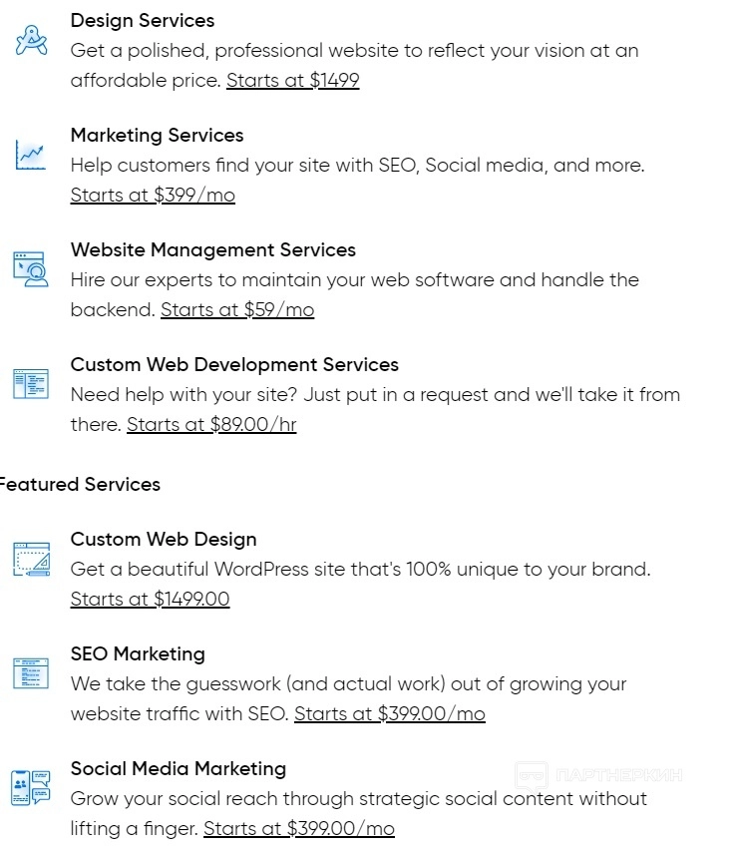Open the Social Media Marketing heading
Image resolution: width=733 pixels, height=849 pixels.
[x=178, y=769]
